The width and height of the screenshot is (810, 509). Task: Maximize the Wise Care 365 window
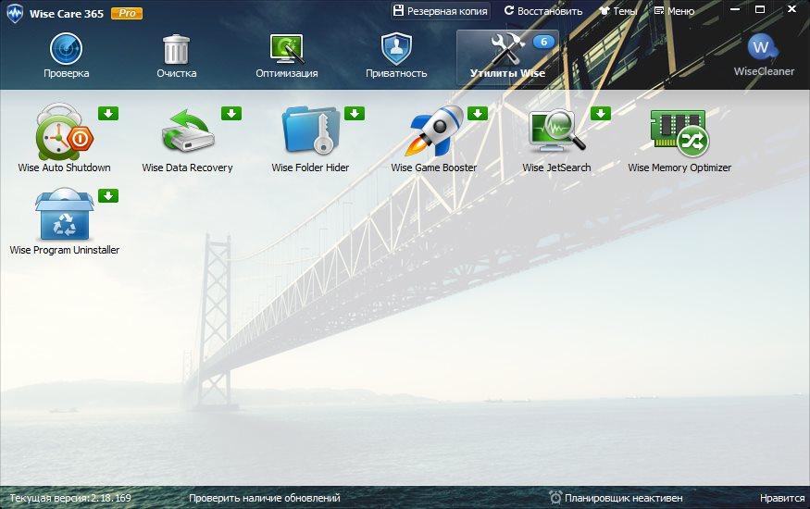coord(760,9)
